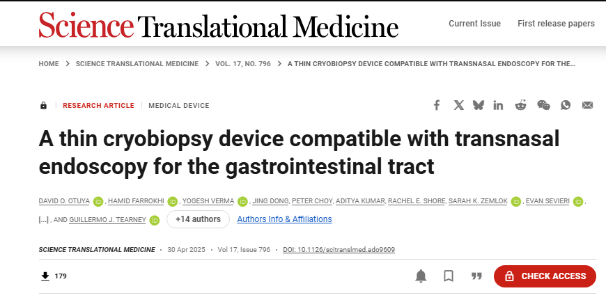
Task: Open the cite quotation mark icon
Action: pyautogui.click(x=476, y=276)
